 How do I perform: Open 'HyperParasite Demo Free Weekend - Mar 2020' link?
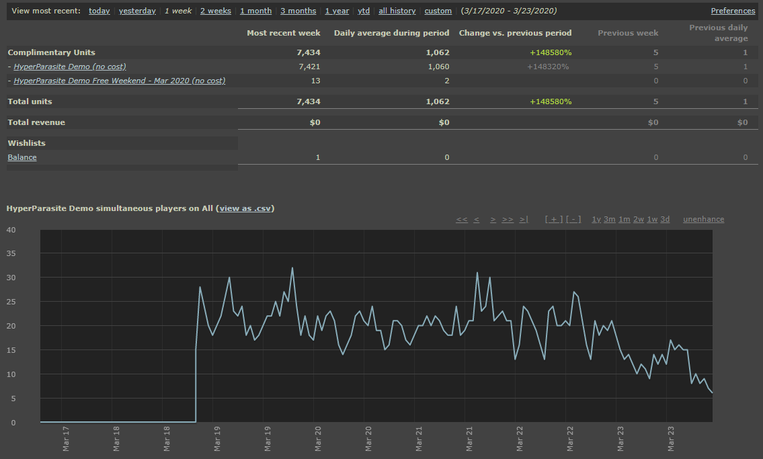tap(119, 81)
